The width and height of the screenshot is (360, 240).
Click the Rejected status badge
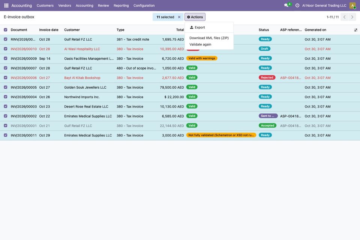(267, 78)
